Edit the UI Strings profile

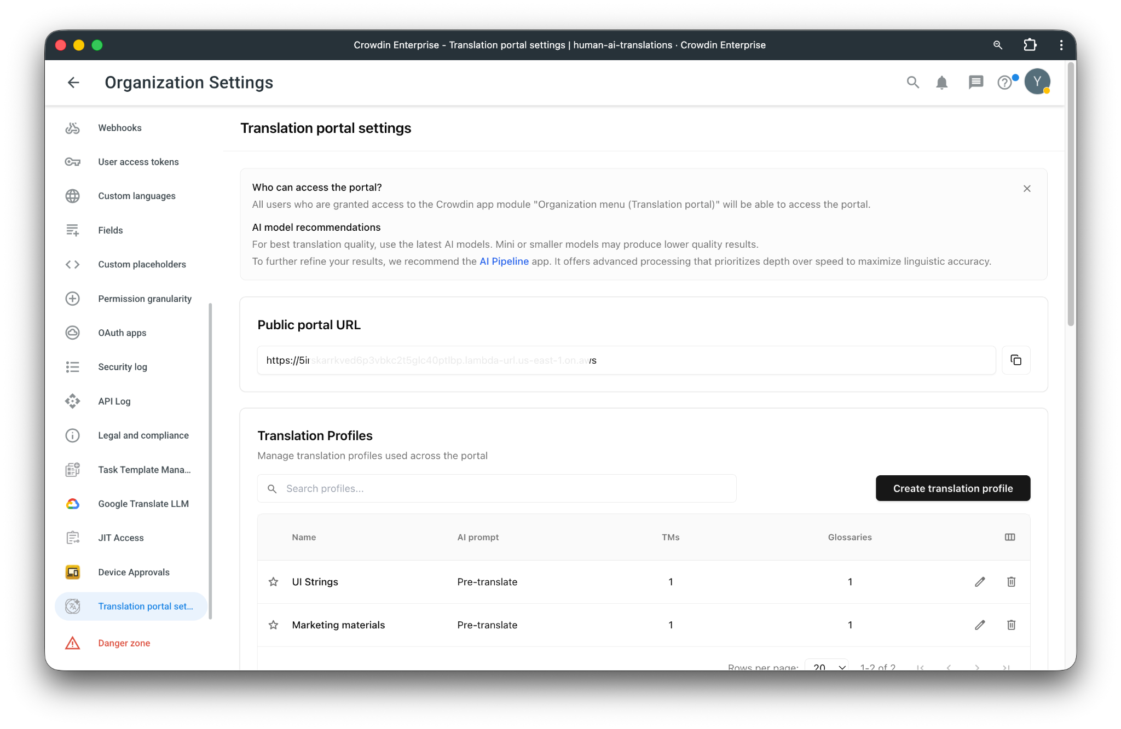(980, 582)
